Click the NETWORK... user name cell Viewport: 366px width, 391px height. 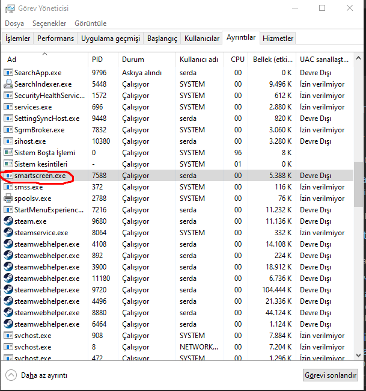point(199,347)
